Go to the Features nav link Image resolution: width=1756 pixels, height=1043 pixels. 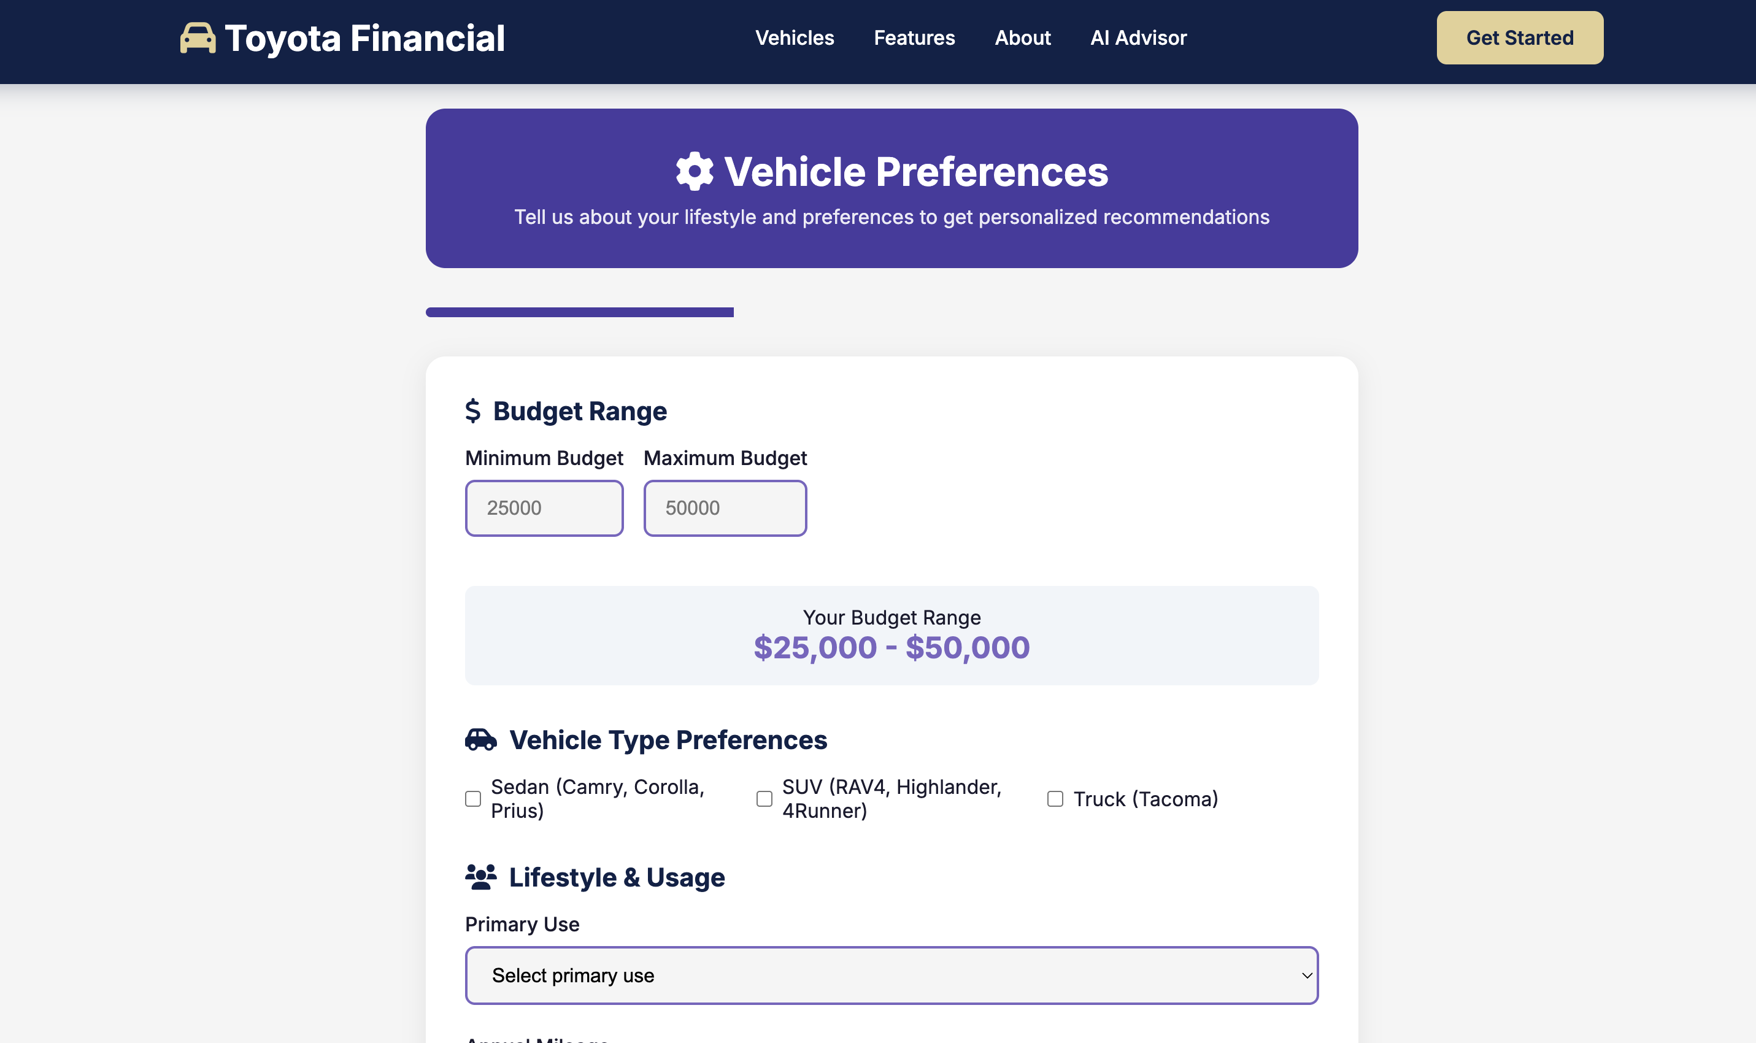click(x=914, y=38)
